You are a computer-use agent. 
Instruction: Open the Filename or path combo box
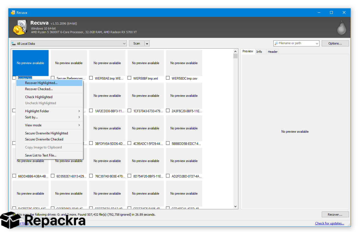[296, 43]
